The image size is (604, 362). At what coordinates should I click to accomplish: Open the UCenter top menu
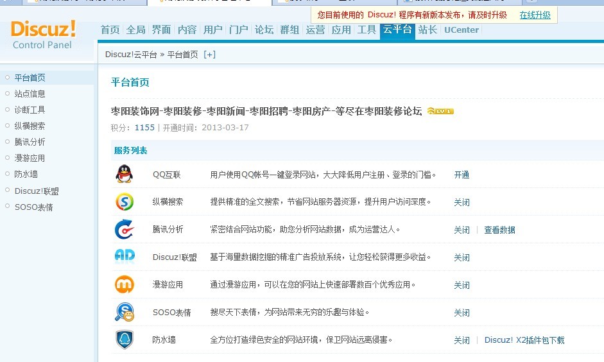(462, 30)
